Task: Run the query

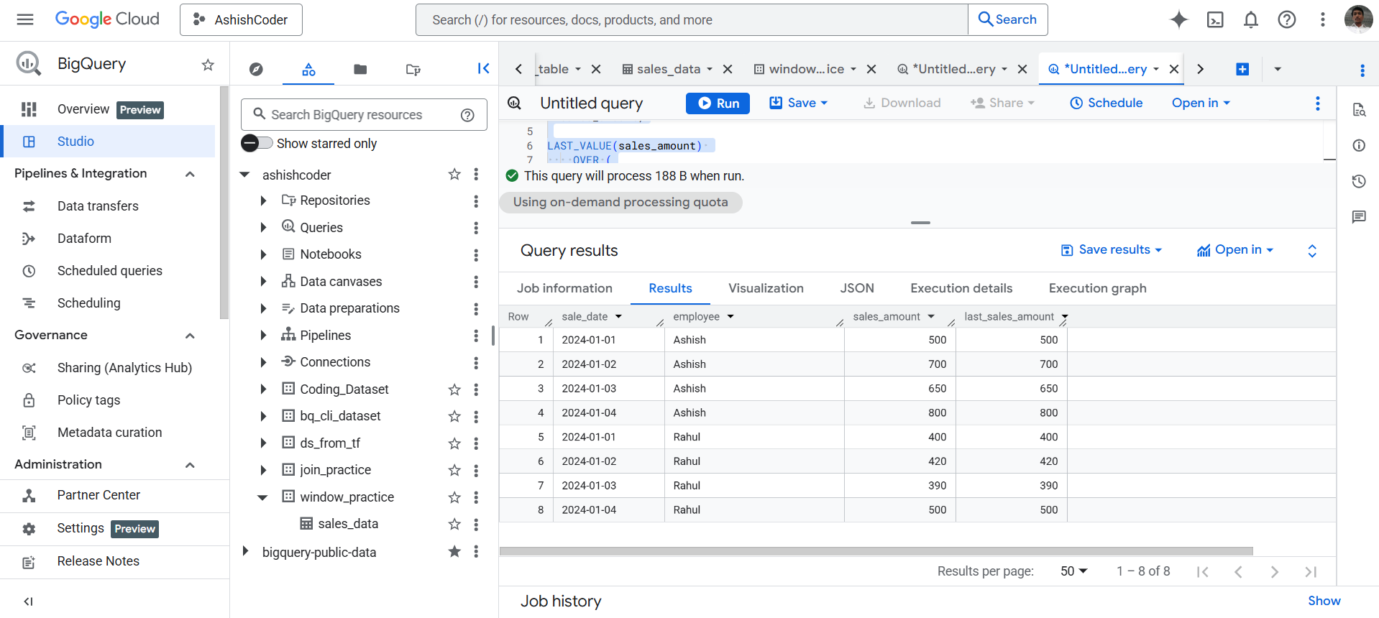Action: [718, 103]
